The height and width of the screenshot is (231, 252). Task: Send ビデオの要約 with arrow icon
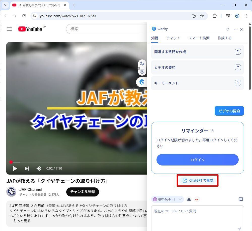coord(238,67)
